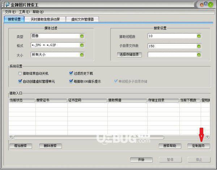Click the 当前状态 column header
The image size is (217, 170).
pyautogui.click(x=22, y=100)
